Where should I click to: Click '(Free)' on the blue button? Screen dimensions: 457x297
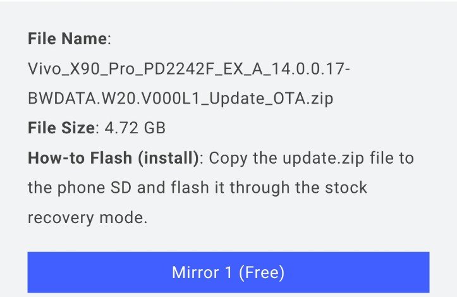pyautogui.click(x=262, y=272)
